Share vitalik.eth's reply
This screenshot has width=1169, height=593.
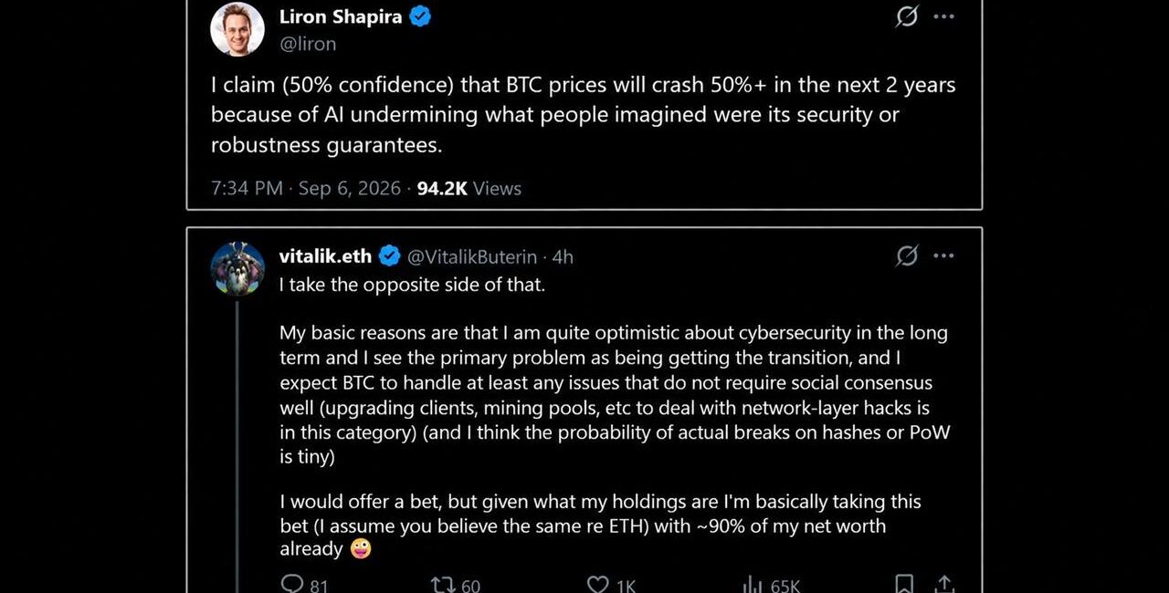(944, 584)
